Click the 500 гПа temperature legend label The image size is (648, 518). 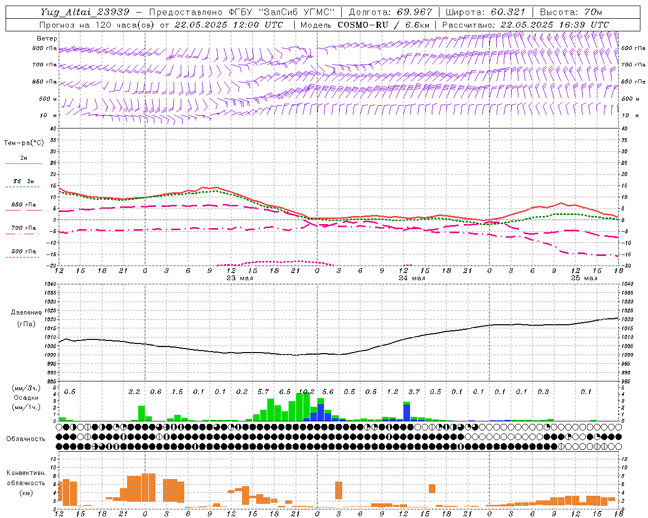click(24, 251)
